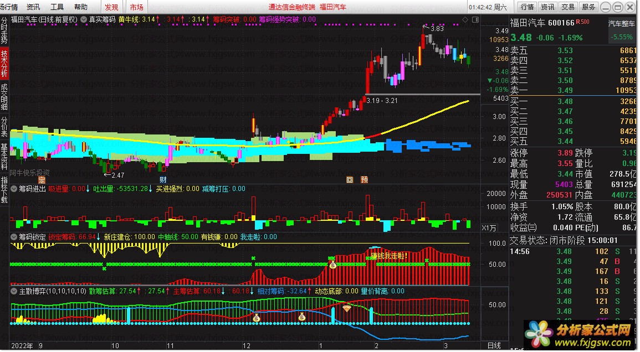Toggle the side-panel square icon atop chart
This screenshot has width=640, height=352.
point(475,19)
